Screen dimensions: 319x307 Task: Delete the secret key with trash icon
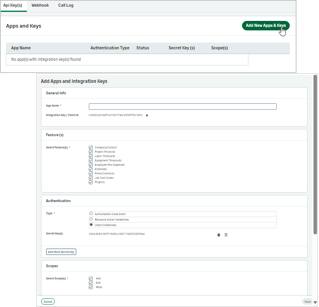(x=226, y=235)
